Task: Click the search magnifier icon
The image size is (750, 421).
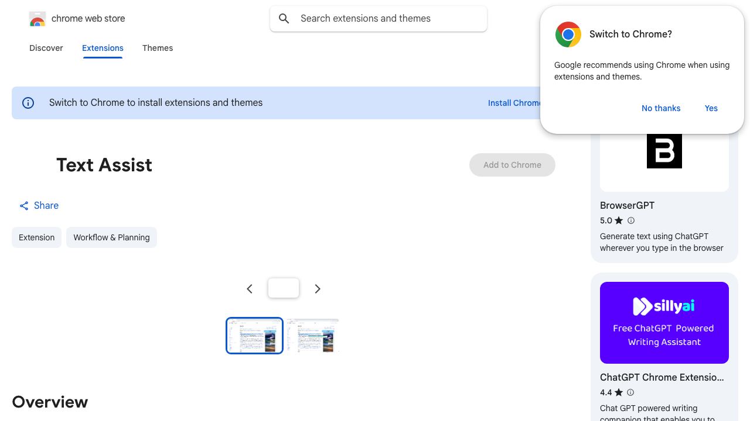Action: click(284, 19)
